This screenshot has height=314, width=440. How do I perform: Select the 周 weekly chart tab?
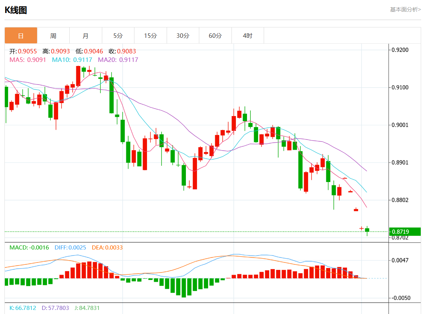click(x=53, y=36)
